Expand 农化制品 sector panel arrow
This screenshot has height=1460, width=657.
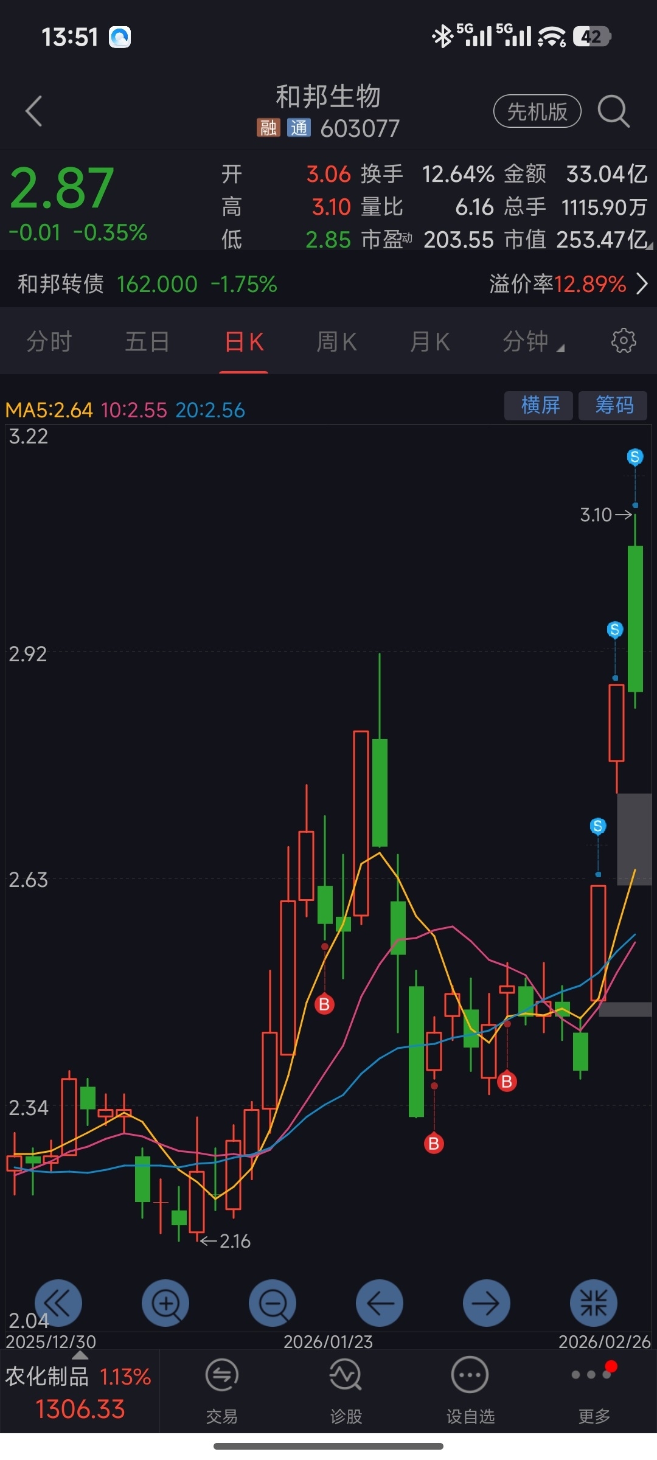coord(80,1355)
